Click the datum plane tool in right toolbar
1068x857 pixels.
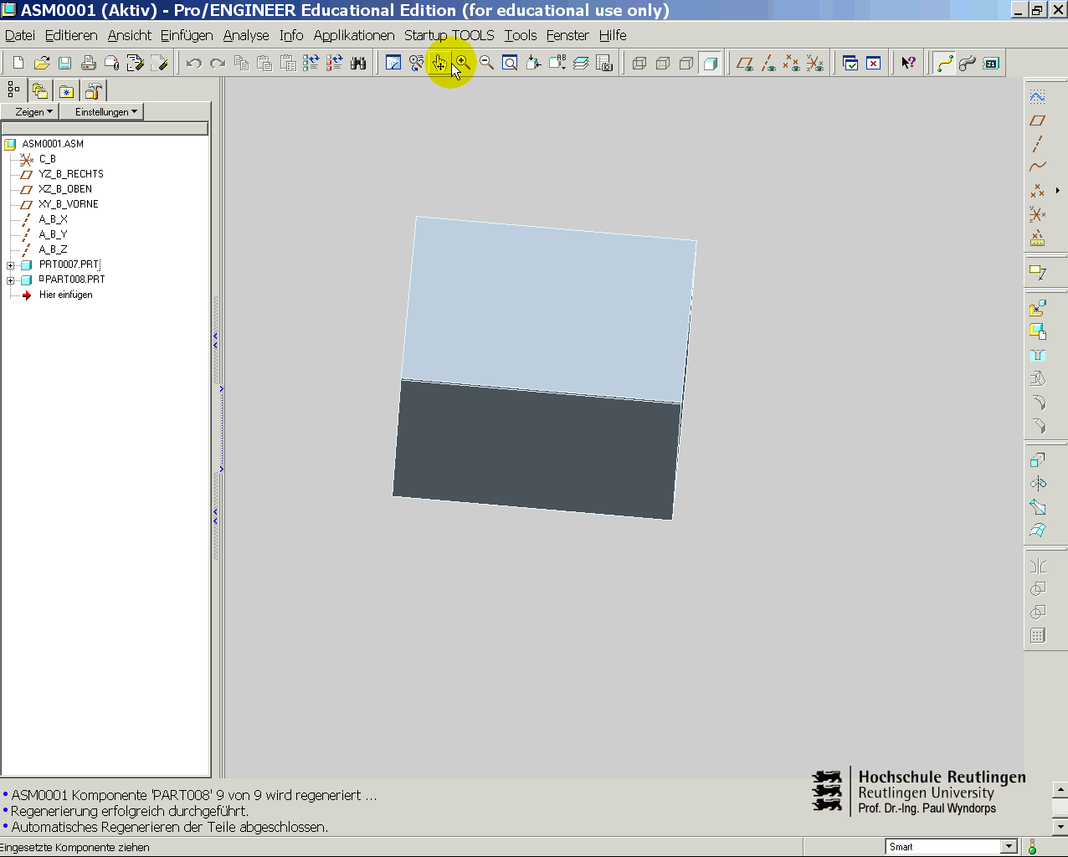click(1038, 121)
